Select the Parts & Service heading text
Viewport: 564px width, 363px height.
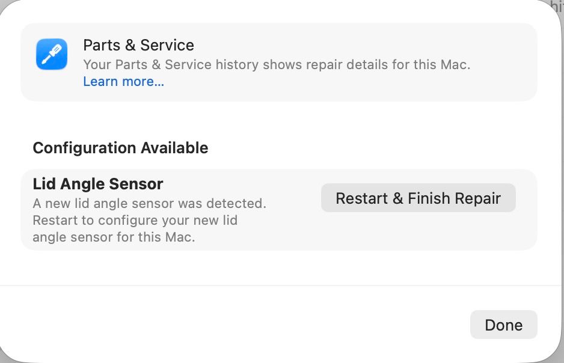(139, 45)
